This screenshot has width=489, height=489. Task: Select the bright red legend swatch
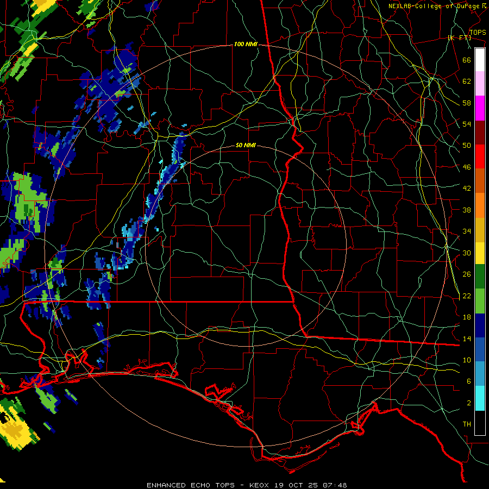[x=480, y=156]
